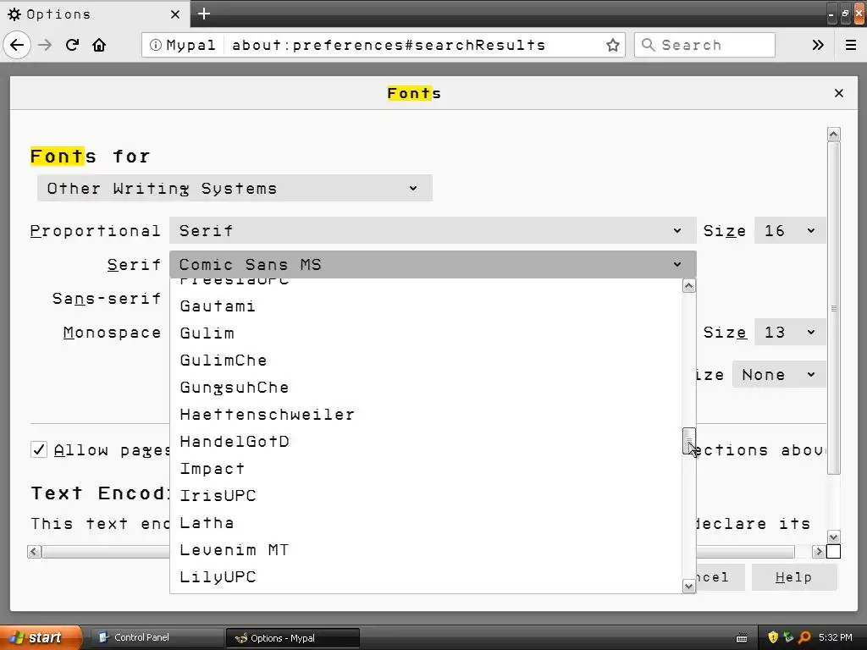The width and height of the screenshot is (867, 650).
Task: Choose Impact from the font list
Action: (426, 469)
